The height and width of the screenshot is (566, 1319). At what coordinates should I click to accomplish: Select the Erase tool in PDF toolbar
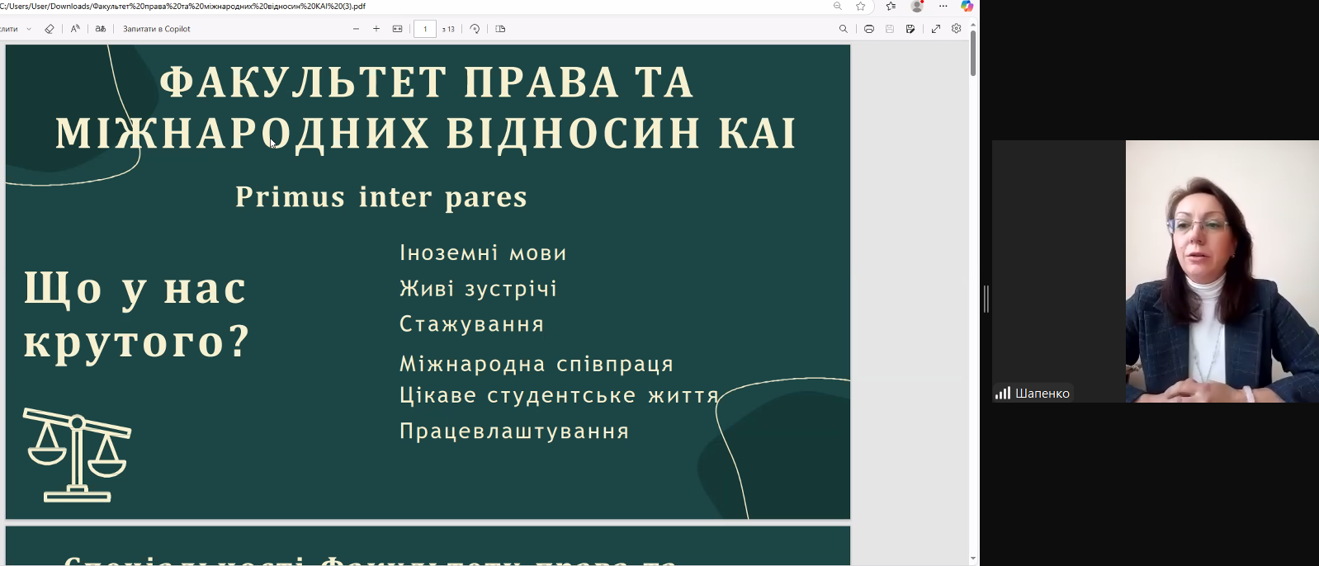[50, 29]
